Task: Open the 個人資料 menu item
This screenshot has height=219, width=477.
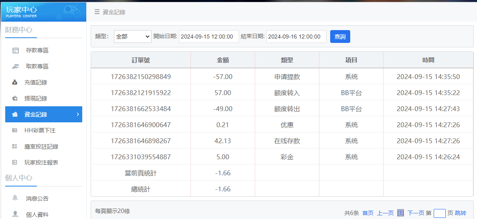Action: tap(37, 215)
